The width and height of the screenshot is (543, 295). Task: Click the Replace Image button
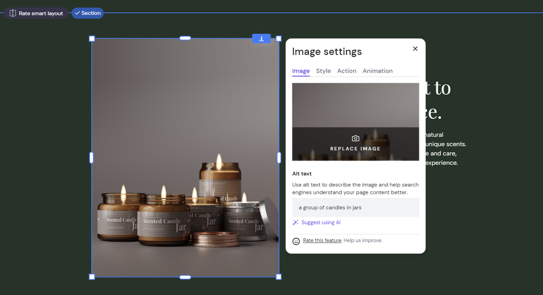[355, 149]
